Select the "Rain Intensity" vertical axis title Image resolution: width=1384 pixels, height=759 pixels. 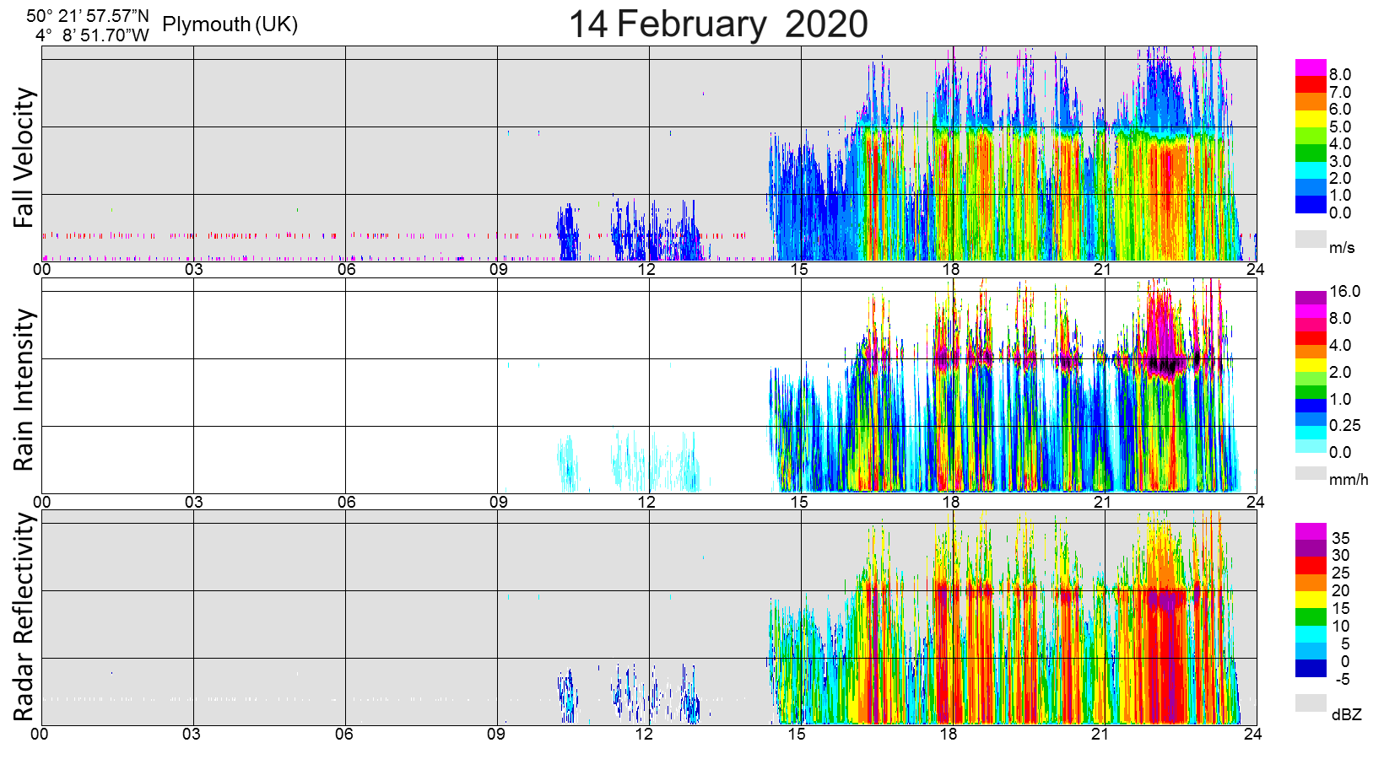click(24, 390)
